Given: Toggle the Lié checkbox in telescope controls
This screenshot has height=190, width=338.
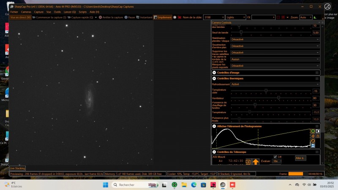Looking at the screenshot, I should [275, 157].
